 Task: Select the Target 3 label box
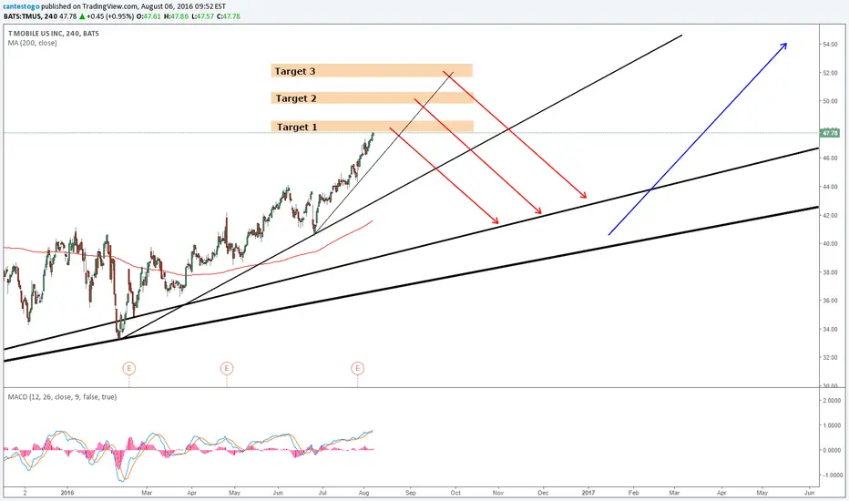pyautogui.click(x=372, y=71)
